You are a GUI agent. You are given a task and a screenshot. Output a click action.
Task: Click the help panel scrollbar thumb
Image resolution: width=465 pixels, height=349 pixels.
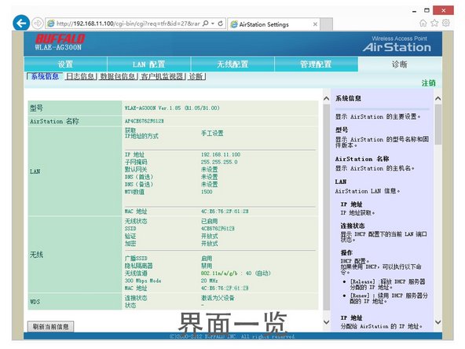(x=438, y=124)
